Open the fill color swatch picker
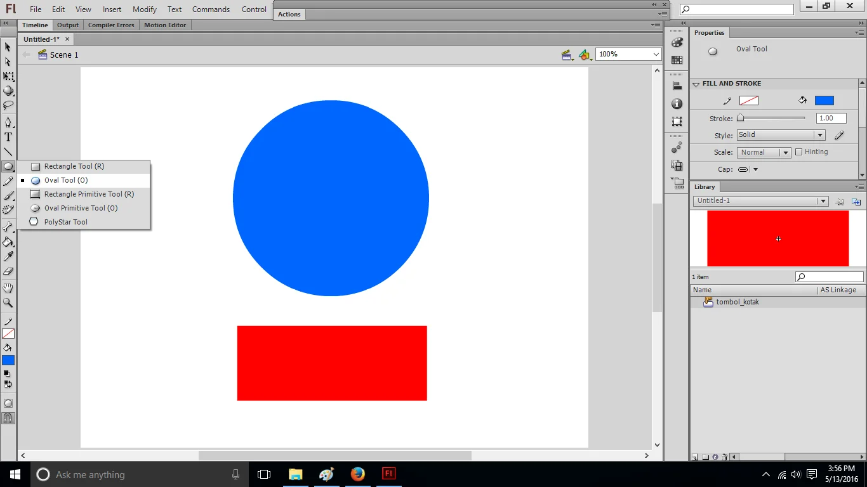 coord(823,100)
